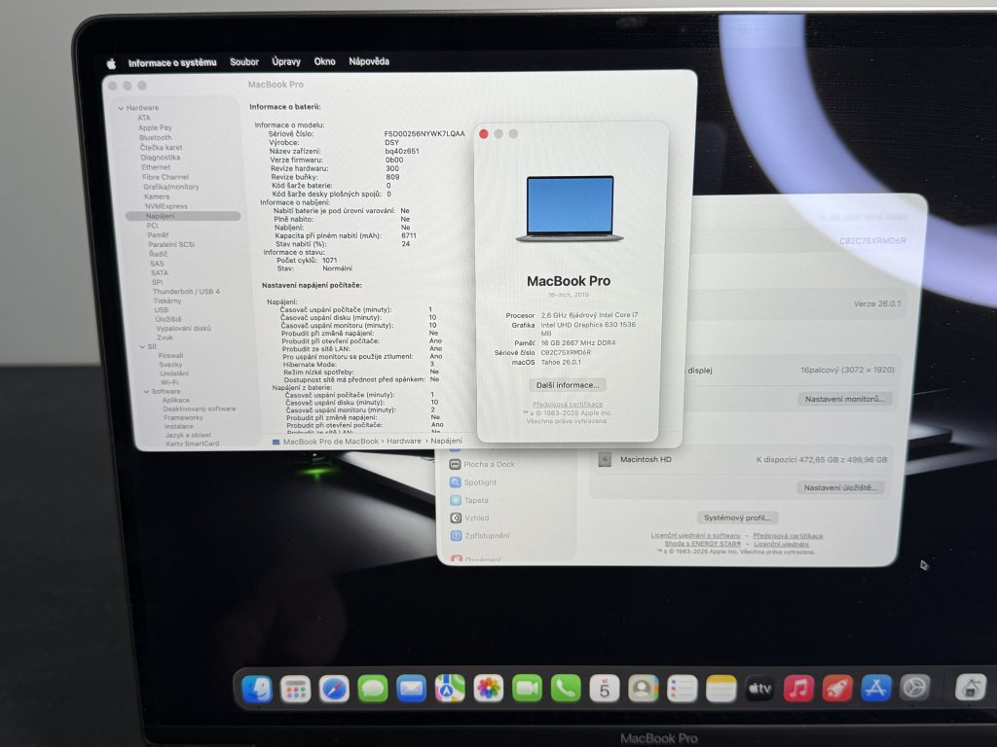This screenshot has height=747, width=997.
Task: Select Grafika/monitory in sidebar
Action: 171,187
